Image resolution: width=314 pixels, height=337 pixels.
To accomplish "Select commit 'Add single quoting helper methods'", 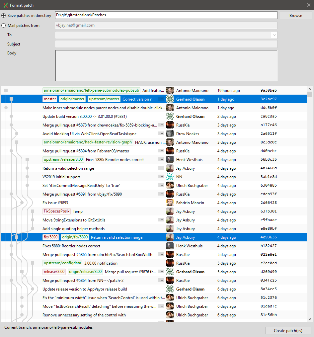I will point(73,229).
